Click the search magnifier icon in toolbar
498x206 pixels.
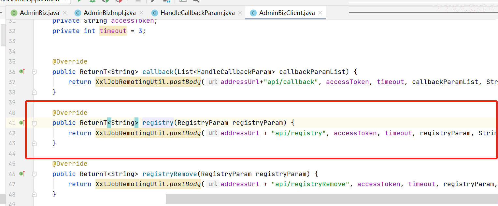pyautogui.click(x=195, y=1)
